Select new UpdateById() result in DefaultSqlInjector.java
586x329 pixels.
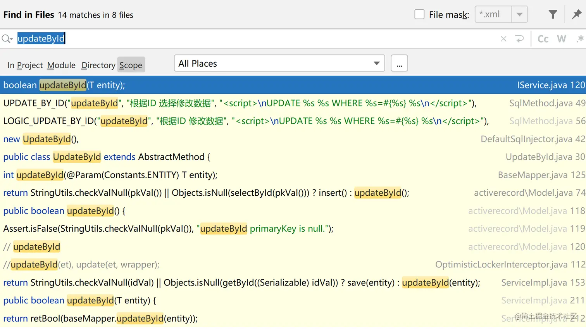293,139
